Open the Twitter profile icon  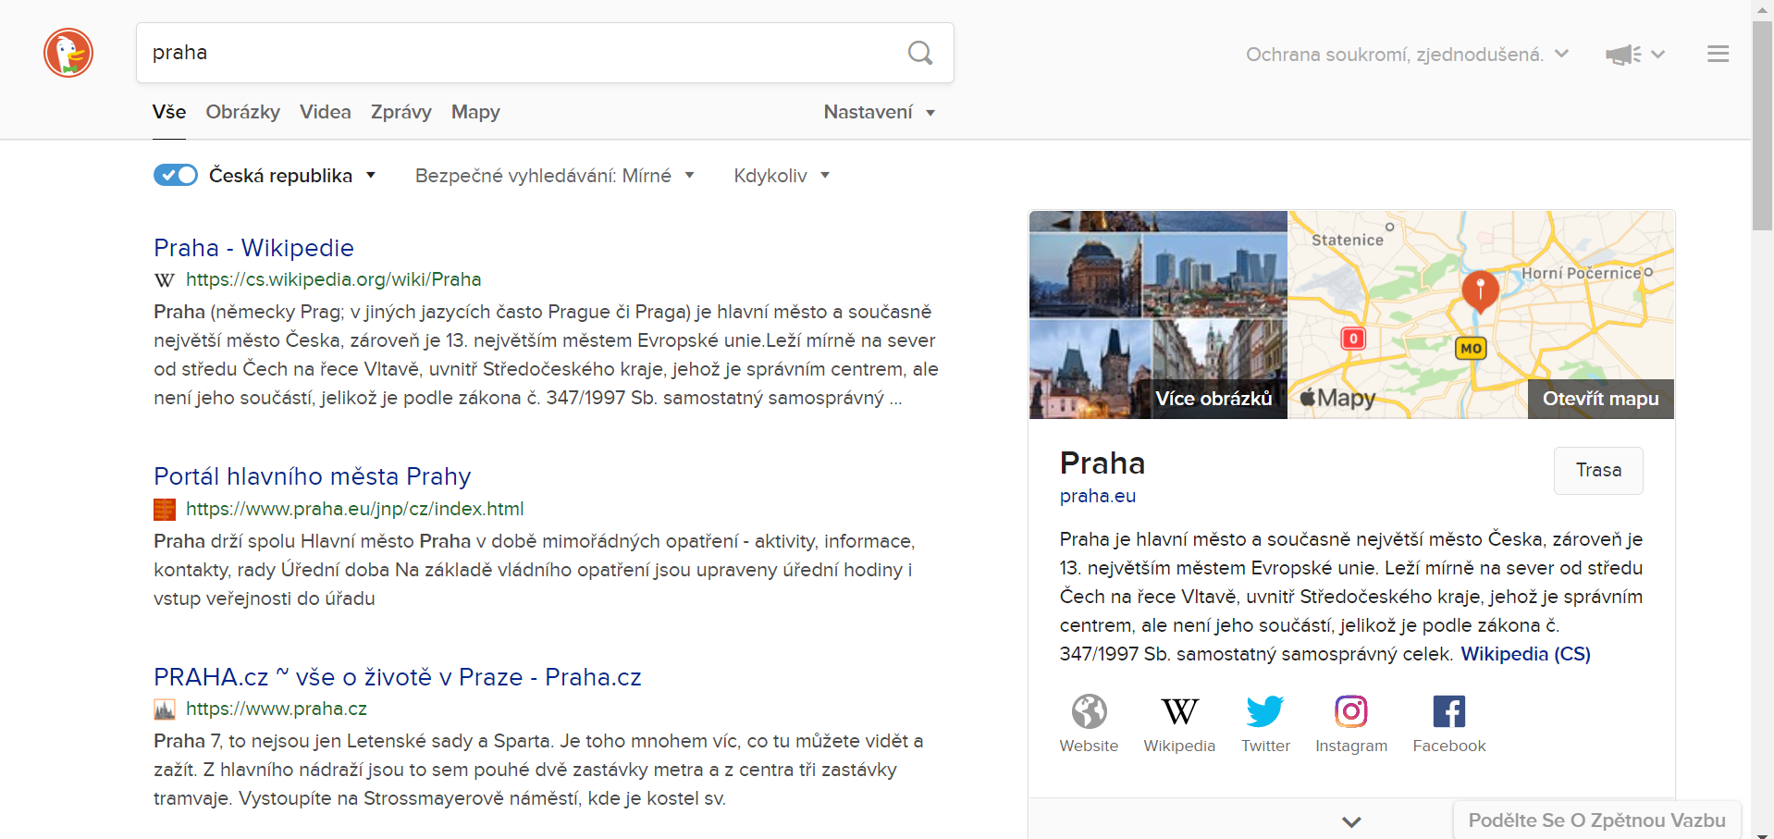(1265, 711)
